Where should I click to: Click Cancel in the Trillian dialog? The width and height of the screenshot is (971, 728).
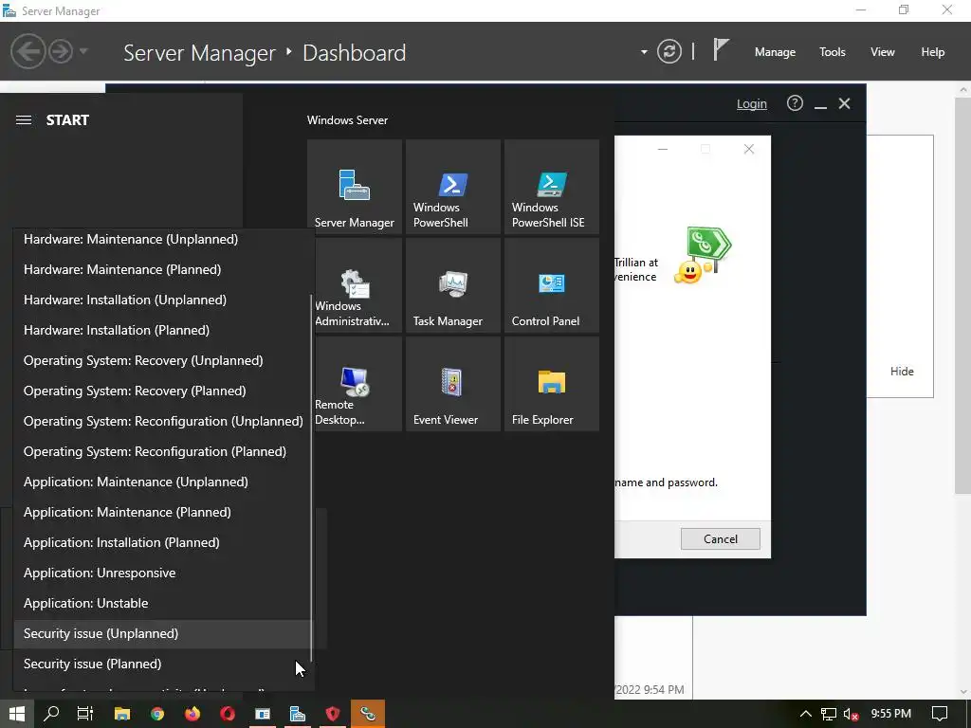(x=721, y=538)
